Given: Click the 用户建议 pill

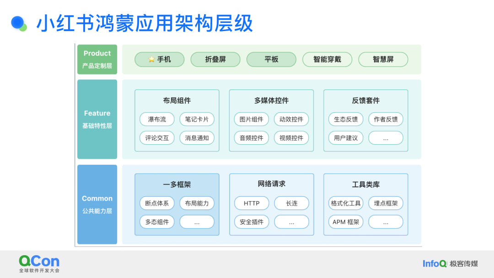Looking at the screenshot, I should 346,138.
